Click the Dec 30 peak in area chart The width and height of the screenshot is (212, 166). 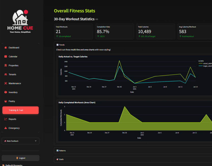(124, 107)
